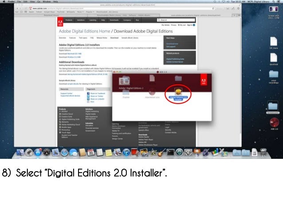Switch to Features page tab
Viewport: 283px width, 212px height.
(72, 38)
